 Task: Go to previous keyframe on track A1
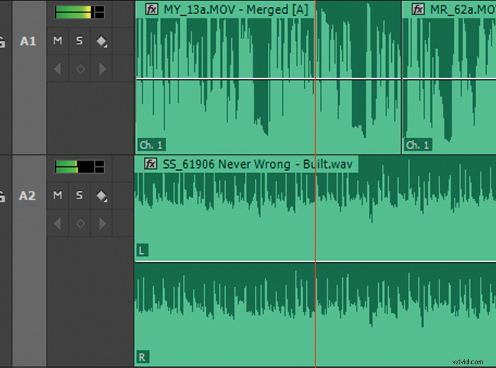(x=56, y=69)
